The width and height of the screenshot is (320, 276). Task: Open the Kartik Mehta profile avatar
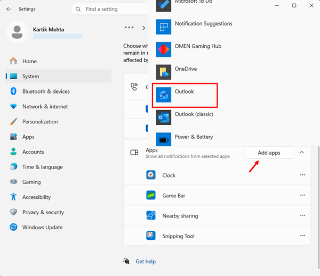[17, 32]
